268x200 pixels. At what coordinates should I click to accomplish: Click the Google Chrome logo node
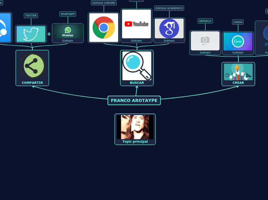pos(104,27)
